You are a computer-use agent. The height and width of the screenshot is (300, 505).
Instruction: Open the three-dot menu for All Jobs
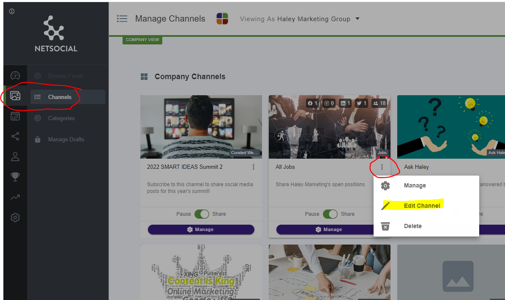(x=382, y=167)
